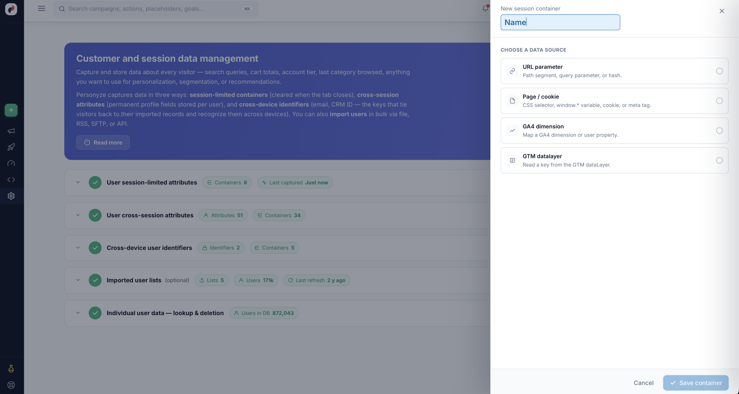Viewport: 739px width, 394px height.
Task: Click 'Map a GA4 dimension or user property.' text
Action: [x=570, y=135]
